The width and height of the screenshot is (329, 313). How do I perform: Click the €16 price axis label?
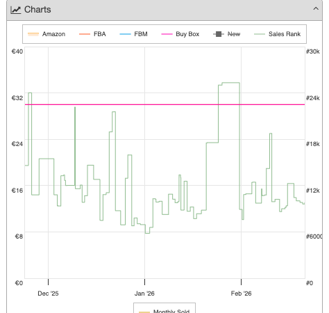(17, 191)
